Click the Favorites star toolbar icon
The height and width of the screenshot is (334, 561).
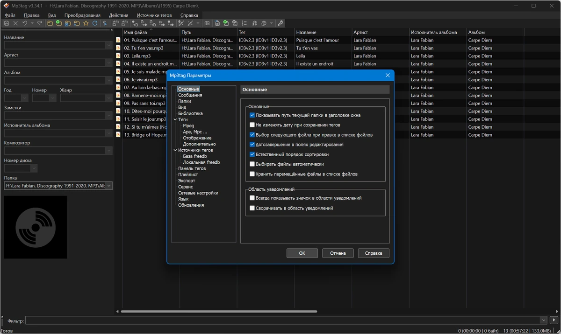86,23
